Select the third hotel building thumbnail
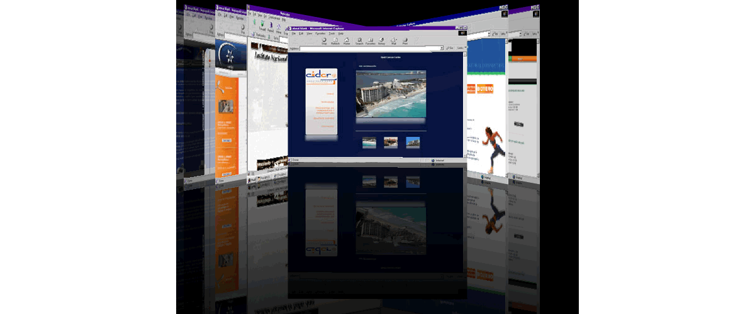 (412, 143)
